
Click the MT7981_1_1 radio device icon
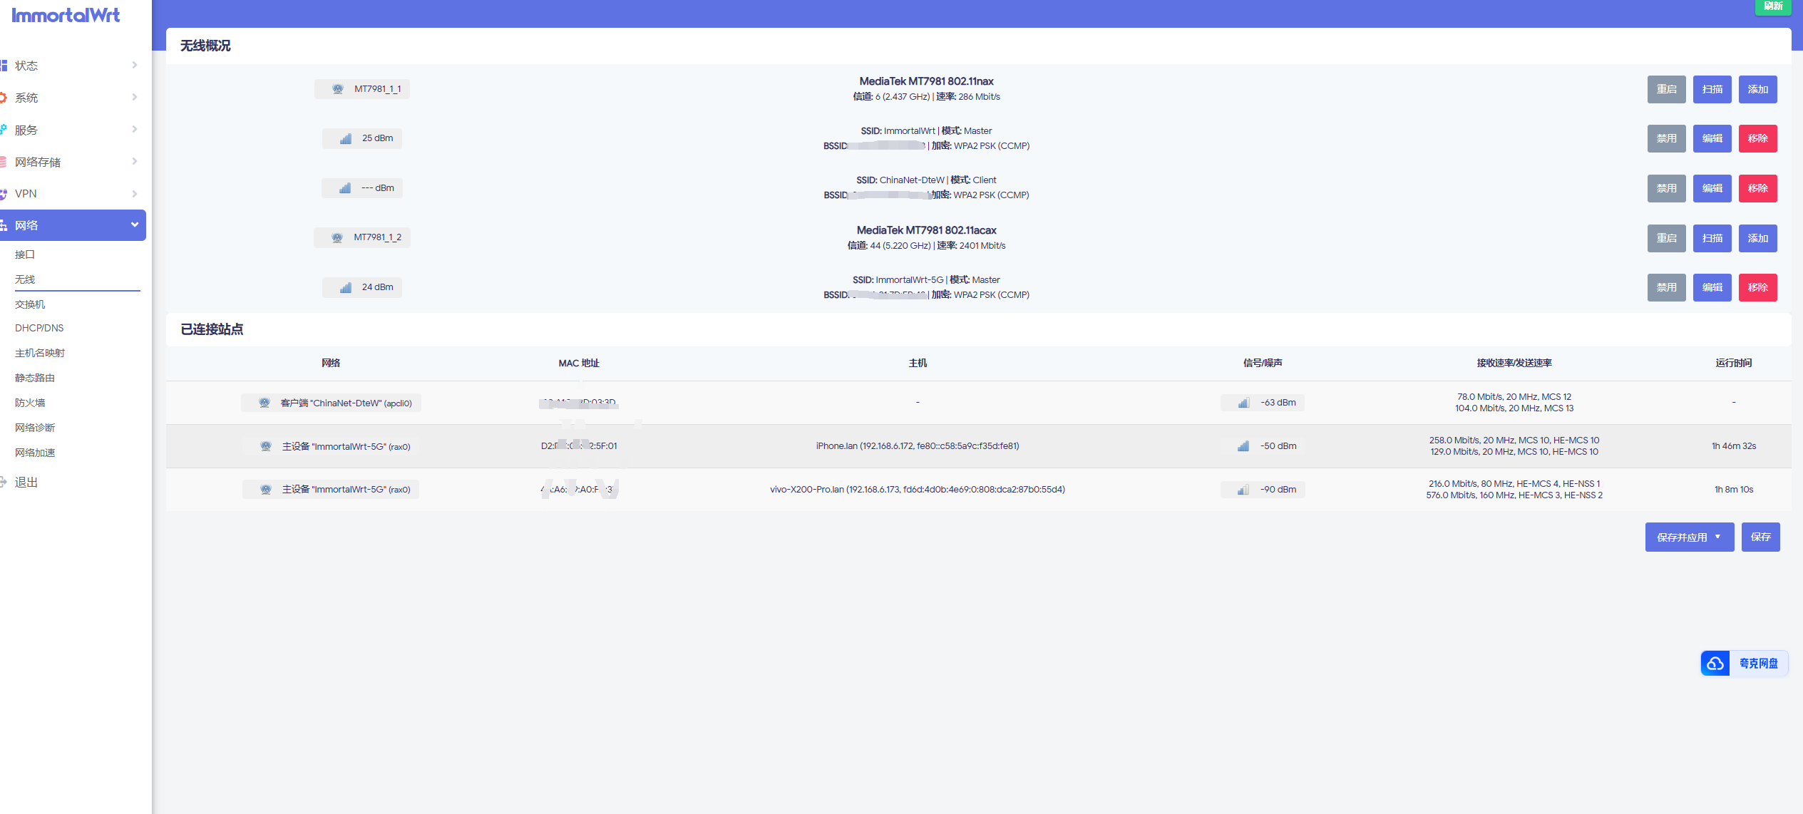pyautogui.click(x=338, y=89)
